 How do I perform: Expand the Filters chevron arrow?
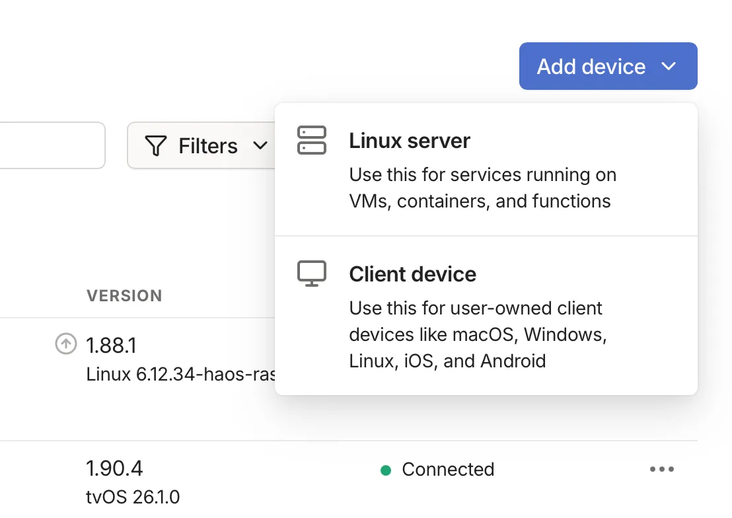pyautogui.click(x=261, y=145)
